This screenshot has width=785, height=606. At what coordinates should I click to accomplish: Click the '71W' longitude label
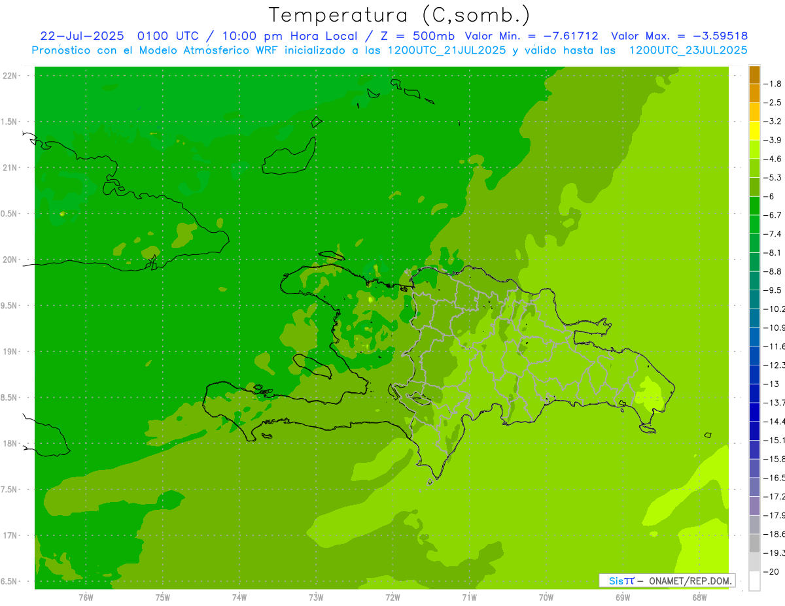coord(469,598)
